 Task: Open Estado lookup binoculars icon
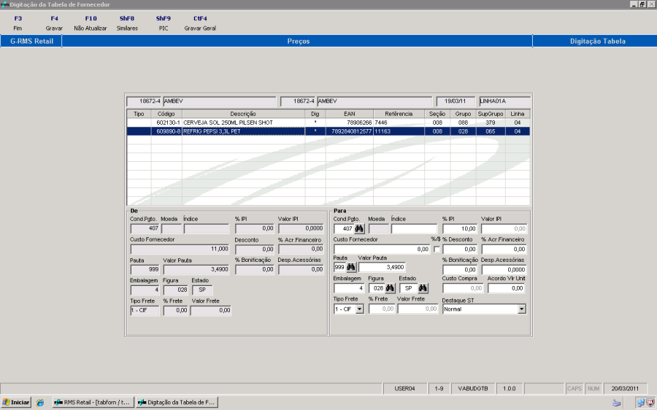coord(423,288)
